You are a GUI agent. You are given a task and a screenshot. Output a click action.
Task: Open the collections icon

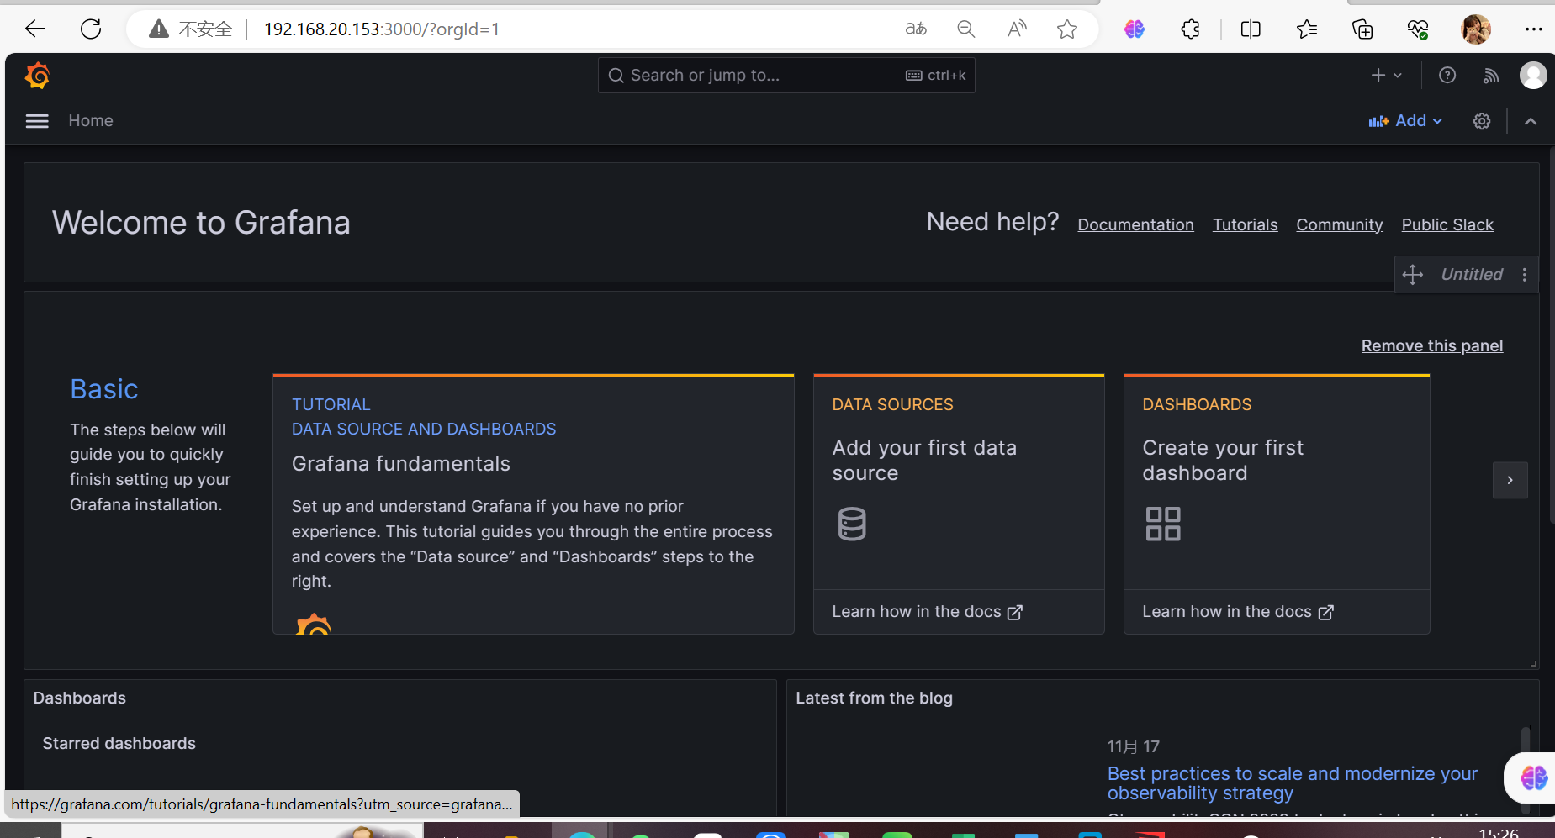(x=1362, y=29)
